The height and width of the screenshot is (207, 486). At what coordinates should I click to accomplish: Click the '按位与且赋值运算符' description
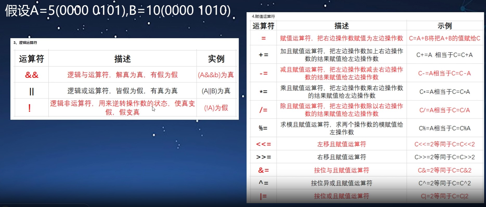point(342,170)
